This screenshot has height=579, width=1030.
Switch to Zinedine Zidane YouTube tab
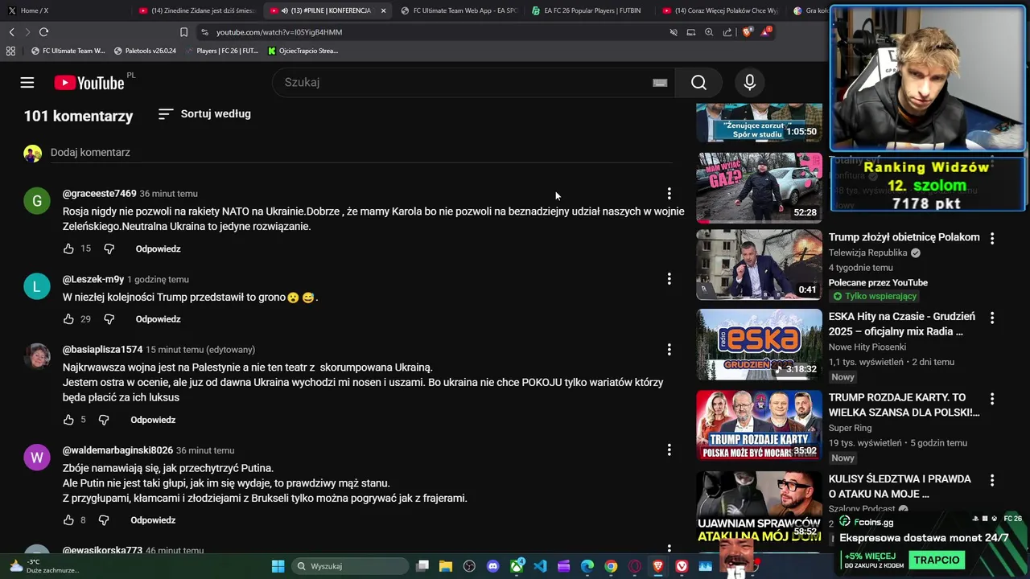tap(196, 10)
